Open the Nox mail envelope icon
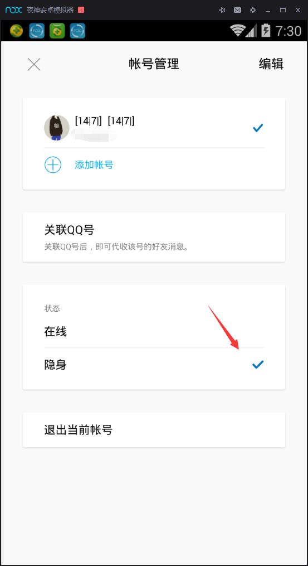Image resolution: width=308 pixels, height=566 pixels. coord(237,10)
